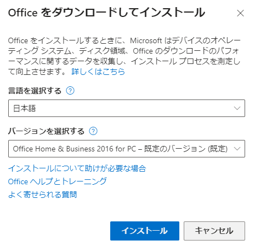
Task: Click the blue インストール button
Action: (145, 231)
